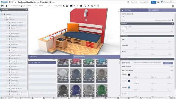Click the WIDTH input field
The image size is (176, 99).
(x=35, y=6)
